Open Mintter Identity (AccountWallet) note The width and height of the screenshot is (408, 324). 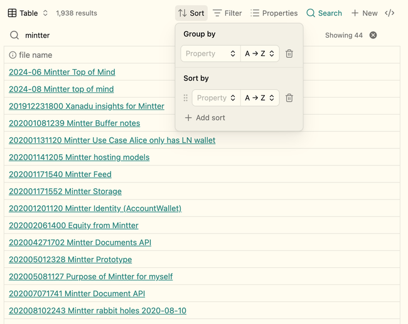(x=95, y=208)
